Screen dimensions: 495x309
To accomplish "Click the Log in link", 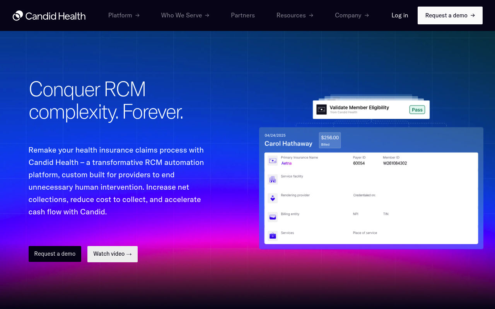I will pyautogui.click(x=400, y=15).
